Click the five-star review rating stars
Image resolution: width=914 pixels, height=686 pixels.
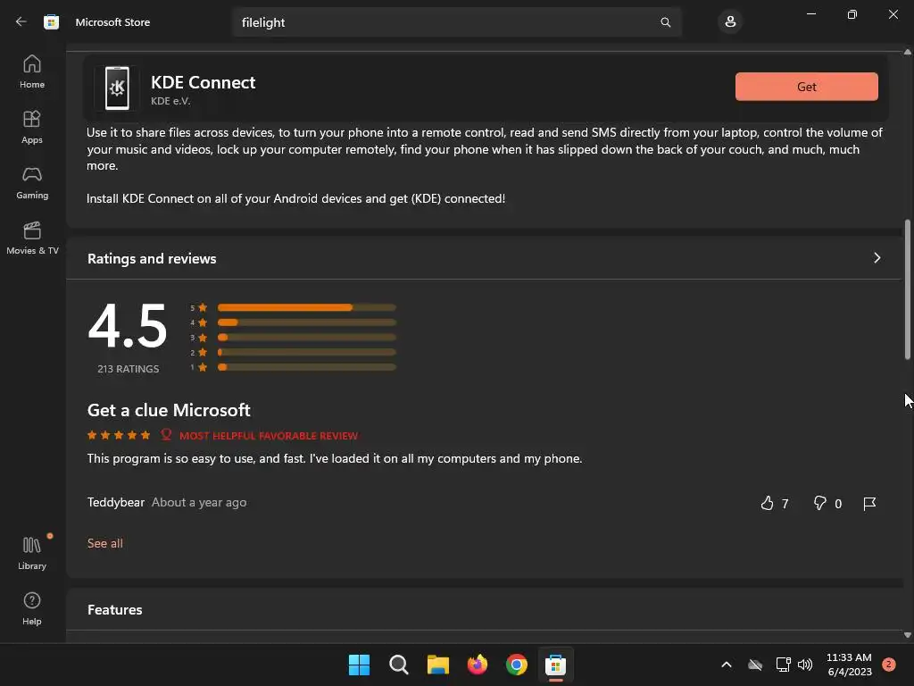[119, 435]
